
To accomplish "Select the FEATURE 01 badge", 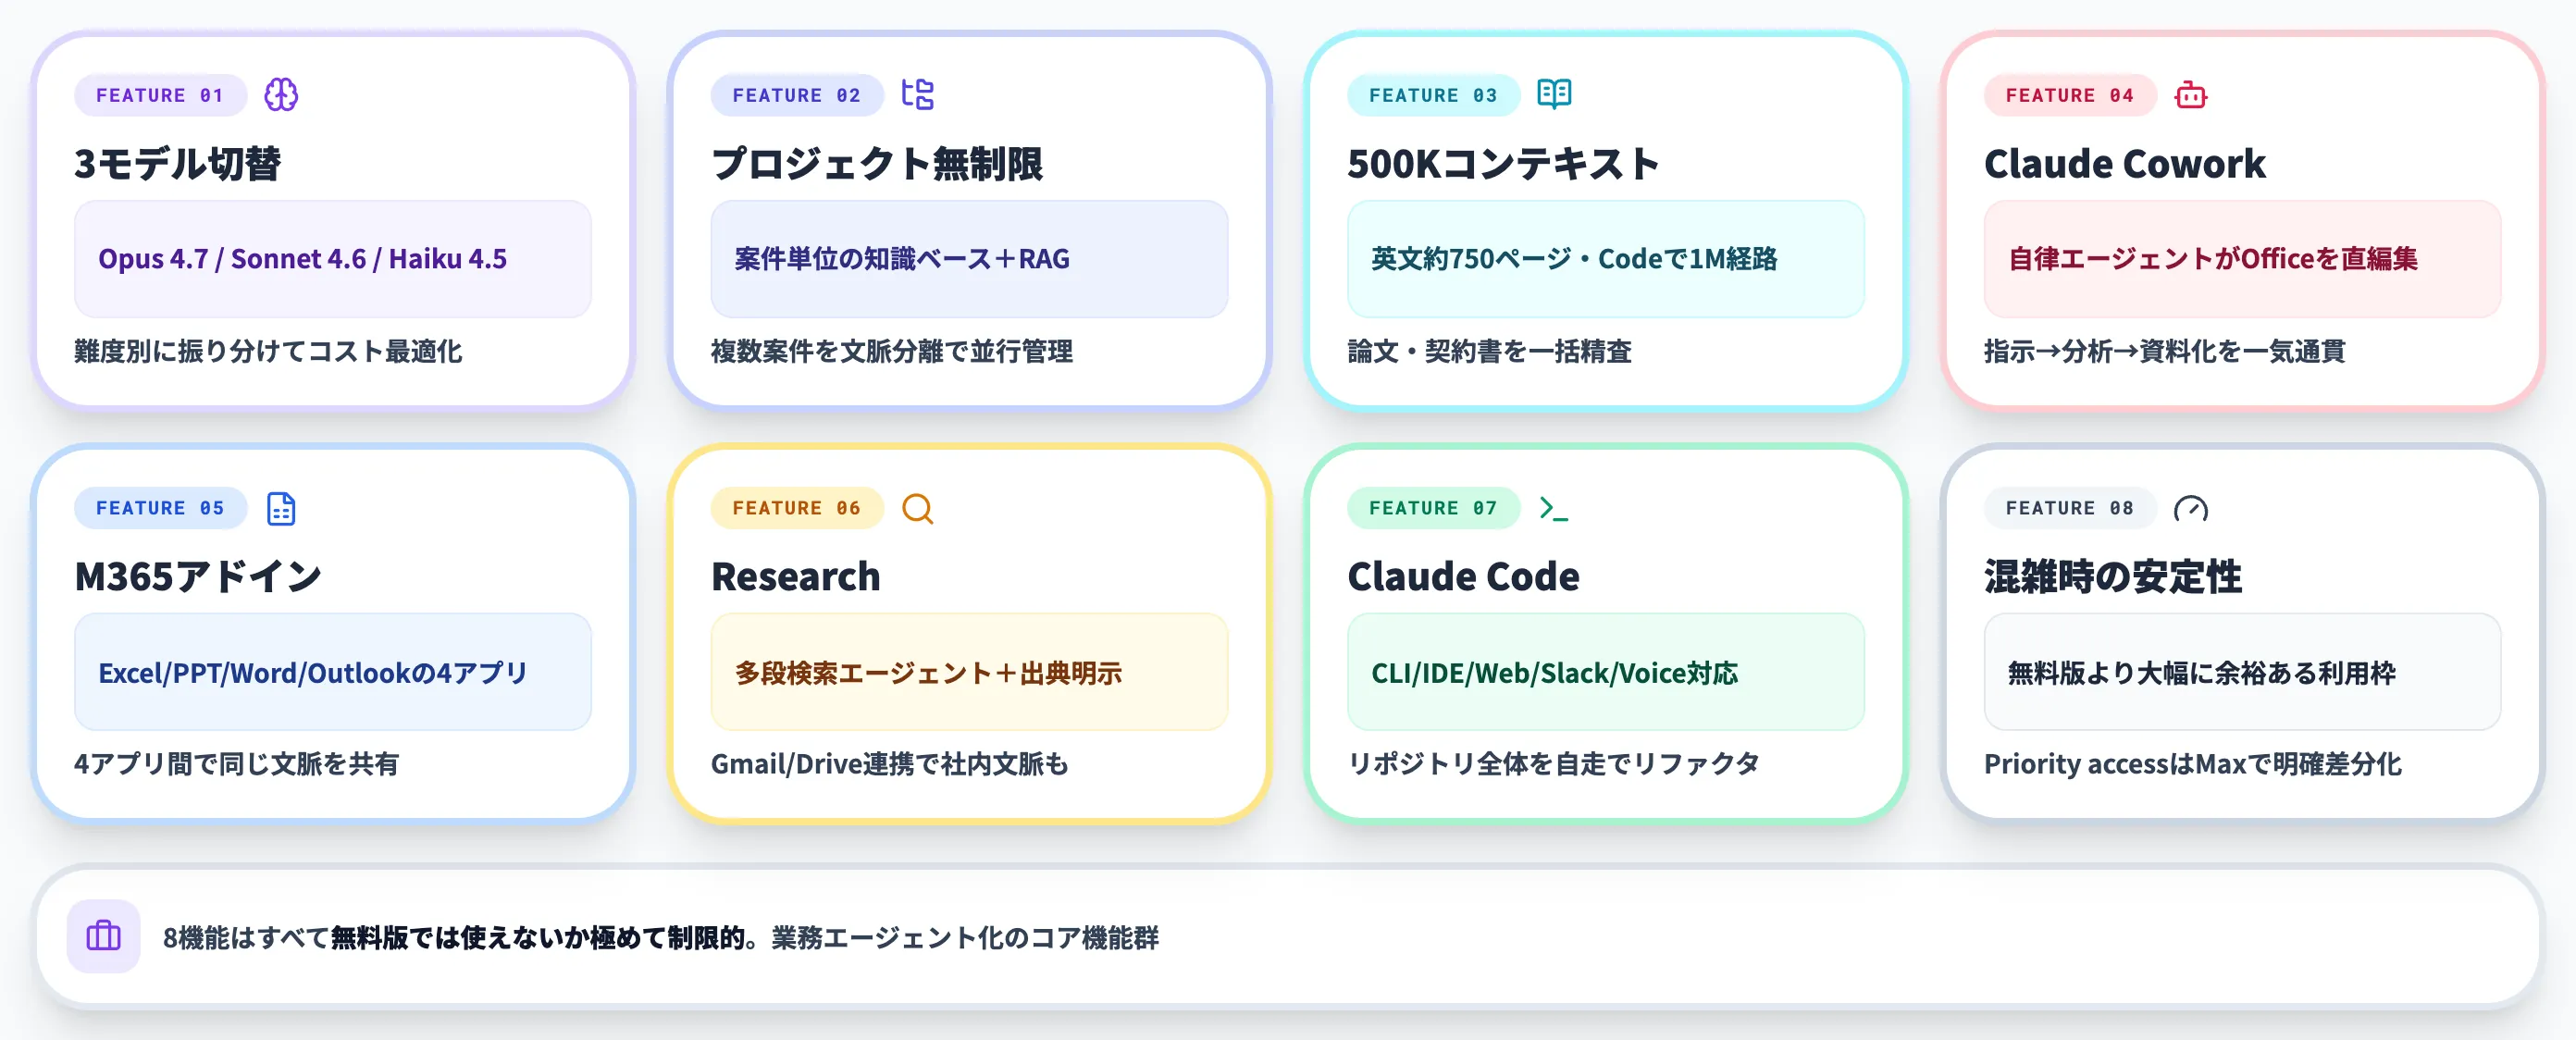I will pos(160,95).
